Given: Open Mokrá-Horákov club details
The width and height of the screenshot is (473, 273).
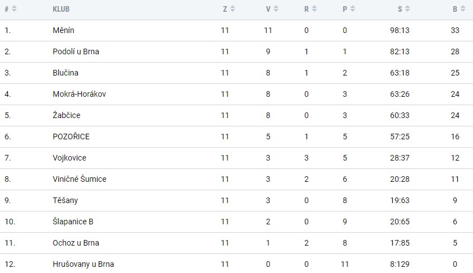Looking at the screenshot, I should (x=80, y=94).
